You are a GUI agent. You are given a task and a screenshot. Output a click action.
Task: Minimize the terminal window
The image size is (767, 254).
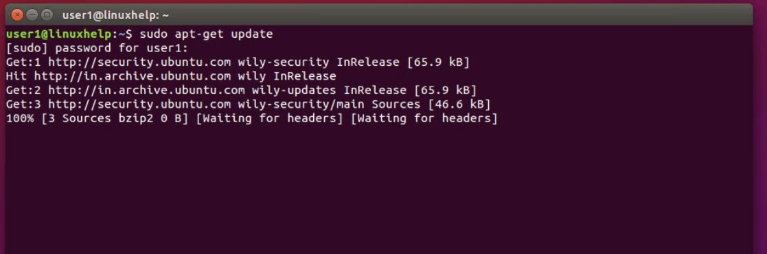click(32, 15)
